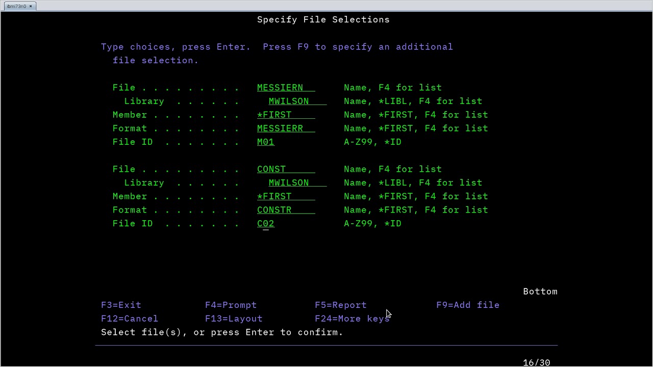Click 'Name, F4 for list' beside MESSIERN
The height and width of the screenshot is (367, 653).
point(393,88)
